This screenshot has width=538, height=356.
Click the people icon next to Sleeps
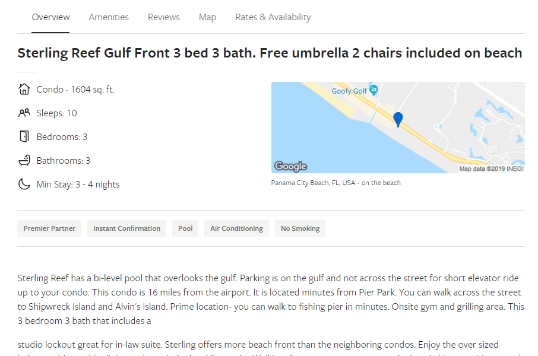click(x=24, y=113)
